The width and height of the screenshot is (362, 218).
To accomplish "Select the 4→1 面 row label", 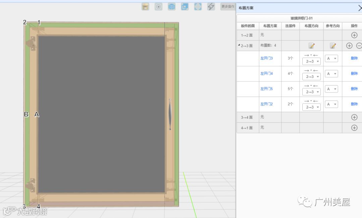I will click(x=247, y=128).
